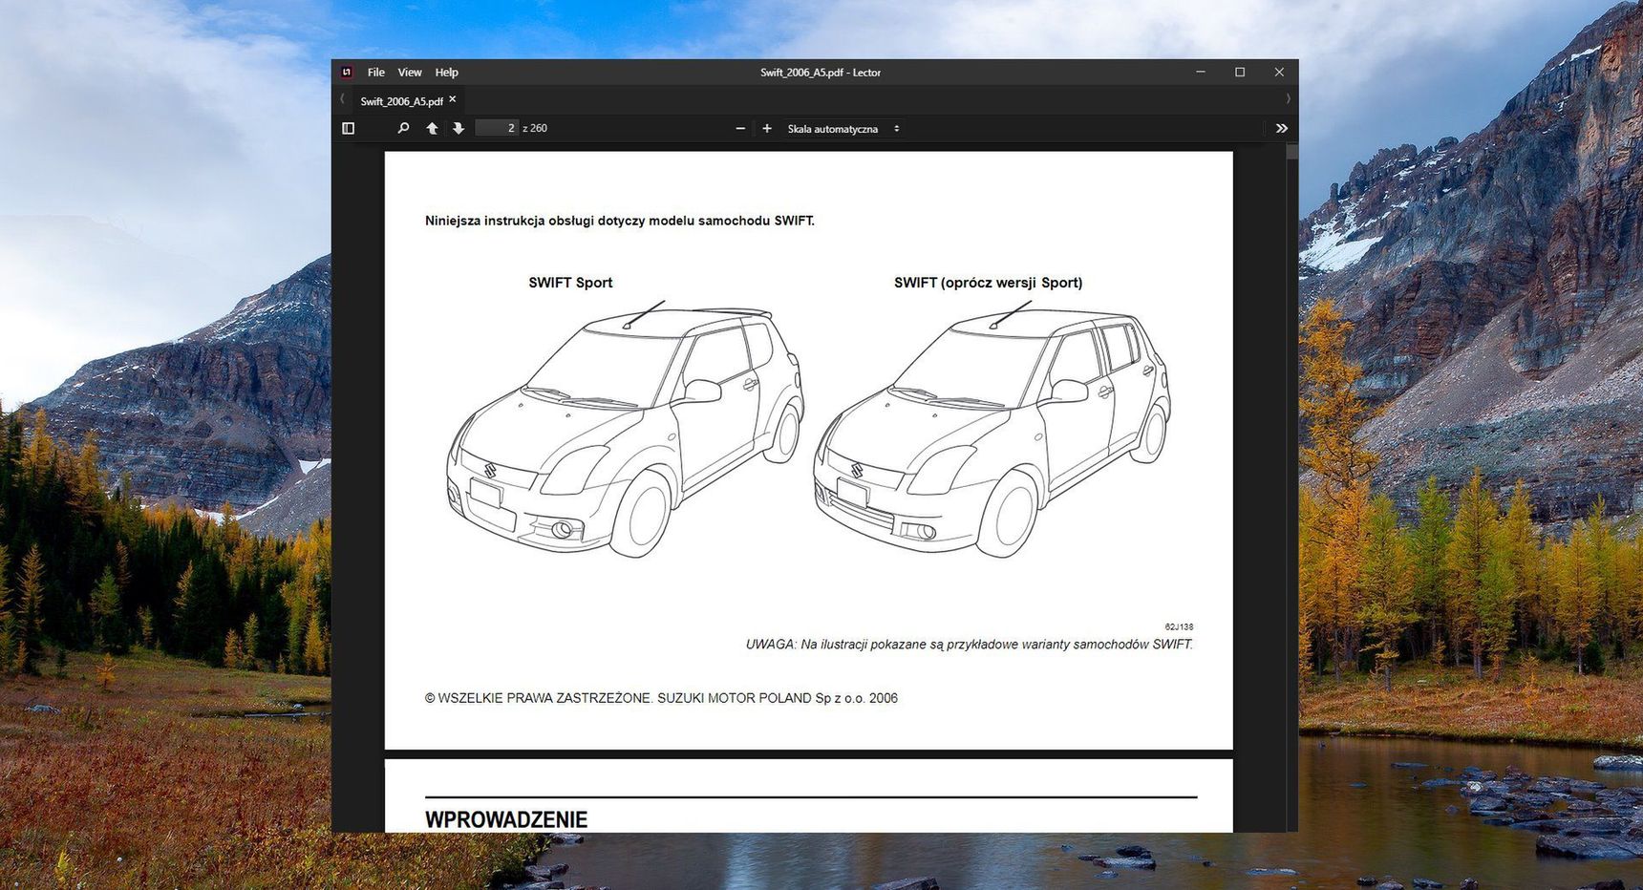Minimize the Lector window
The width and height of the screenshot is (1643, 890).
pos(1201,73)
